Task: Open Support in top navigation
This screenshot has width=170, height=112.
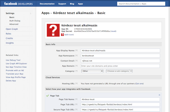Action: point(62,4)
